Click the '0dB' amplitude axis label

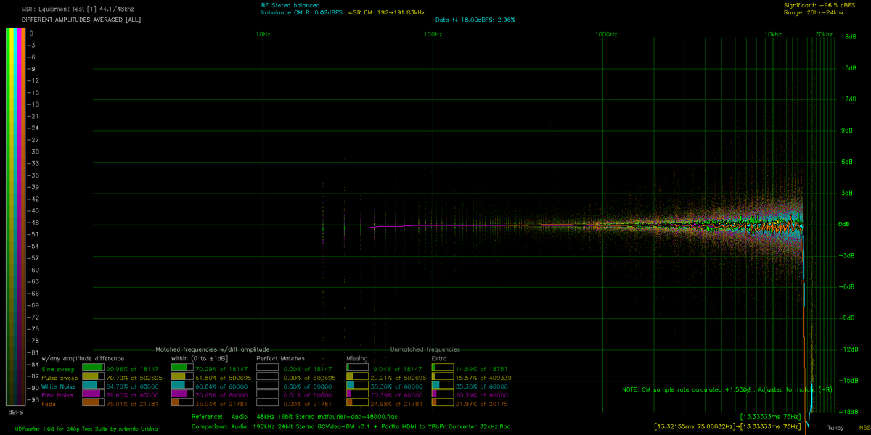(844, 224)
